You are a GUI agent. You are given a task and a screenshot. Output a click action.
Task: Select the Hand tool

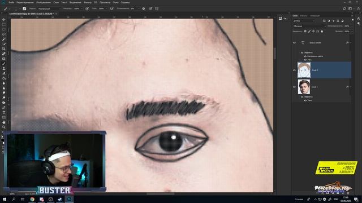coord(4,122)
